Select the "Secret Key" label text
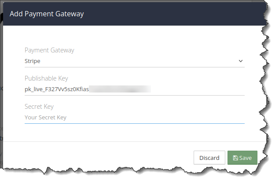 39,107
